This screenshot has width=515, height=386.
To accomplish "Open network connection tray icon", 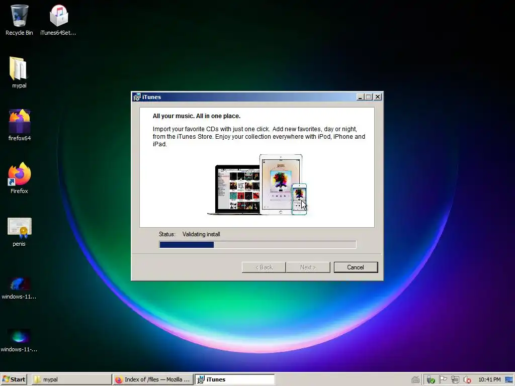I will [x=455, y=380].
